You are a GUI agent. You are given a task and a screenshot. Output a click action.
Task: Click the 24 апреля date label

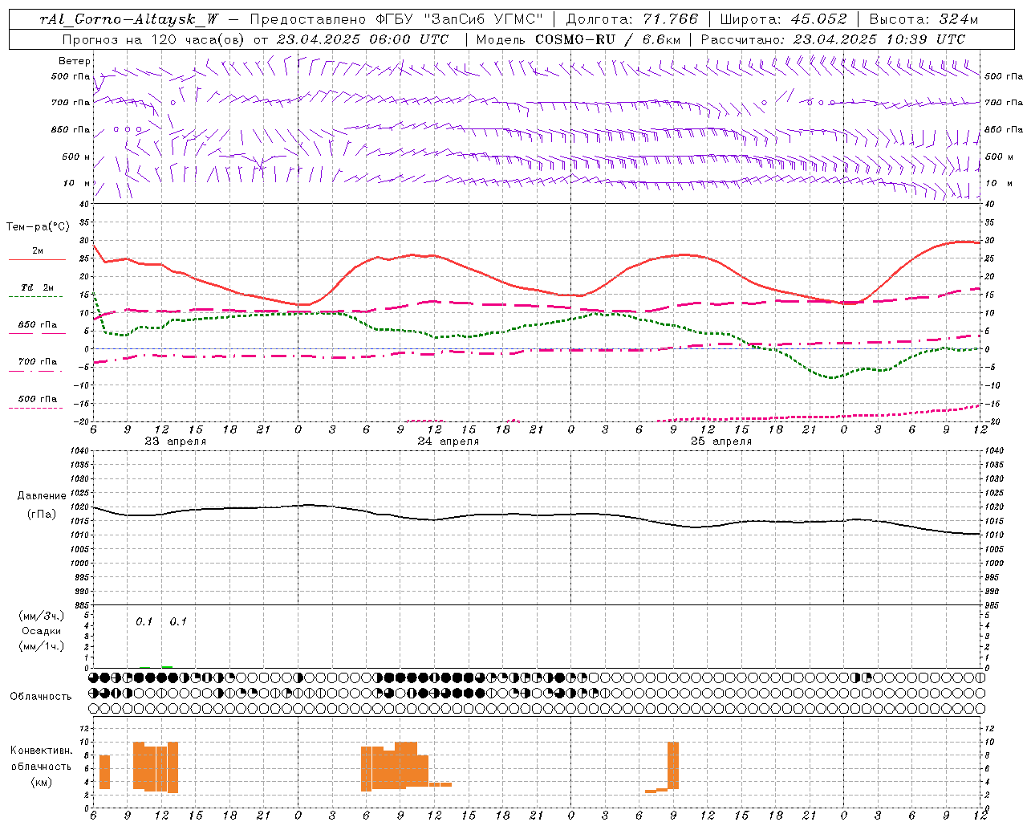click(448, 442)
